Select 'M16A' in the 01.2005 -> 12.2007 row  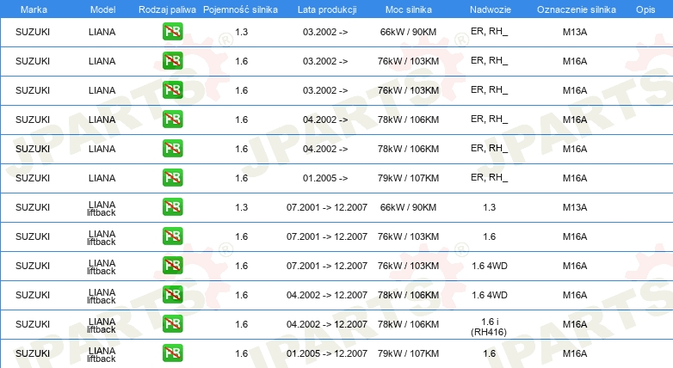[575, 353]
